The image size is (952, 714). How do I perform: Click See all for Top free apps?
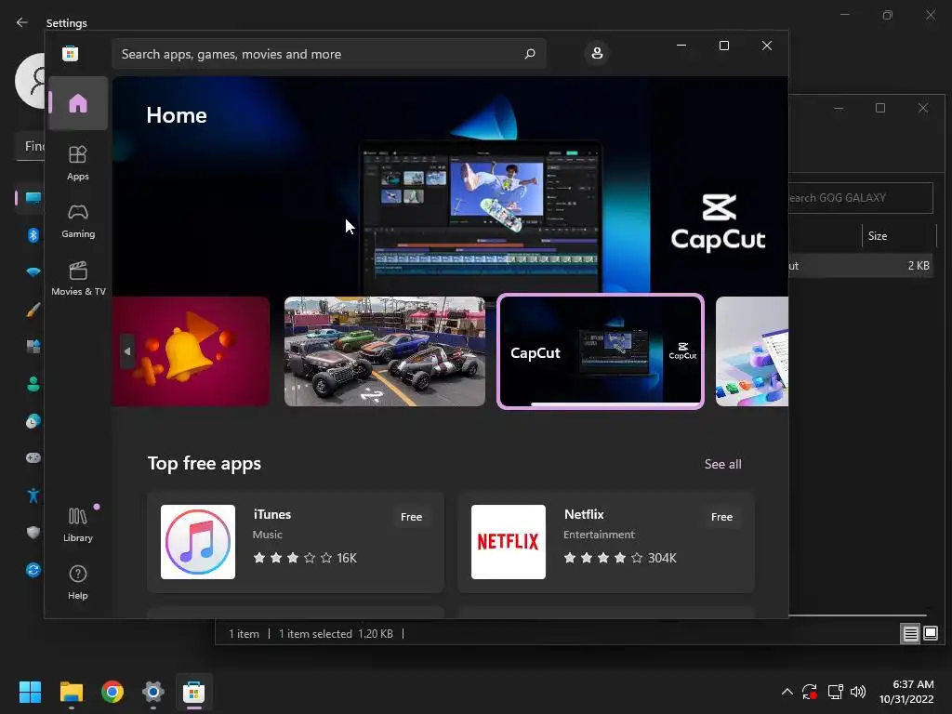(722, 464)
